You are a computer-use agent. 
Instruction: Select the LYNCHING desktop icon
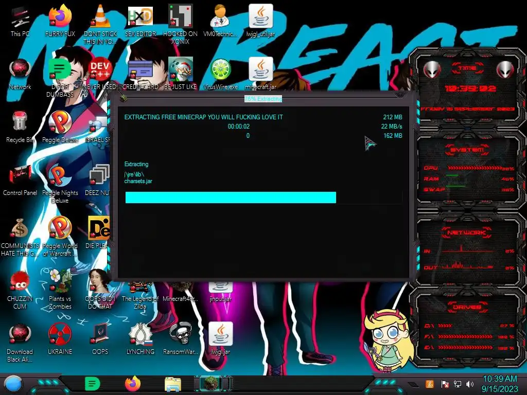[140, 339]
